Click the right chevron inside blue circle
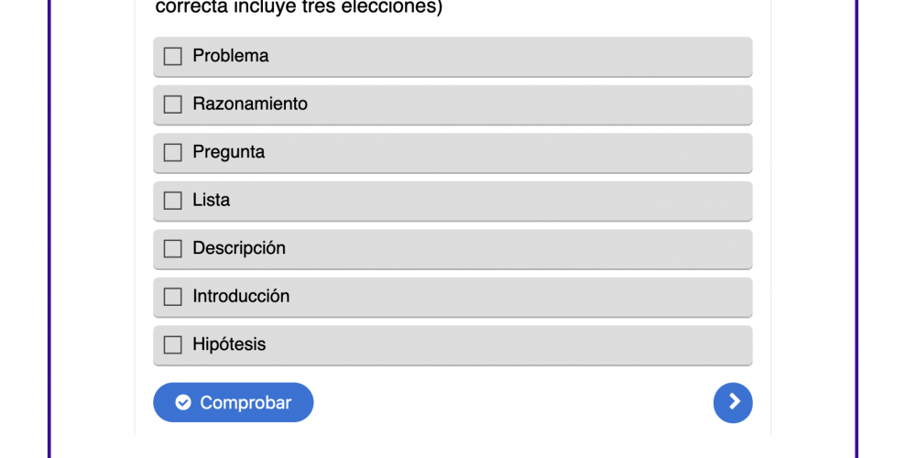This screenshot has height=458, width=916. click(734, 402)
